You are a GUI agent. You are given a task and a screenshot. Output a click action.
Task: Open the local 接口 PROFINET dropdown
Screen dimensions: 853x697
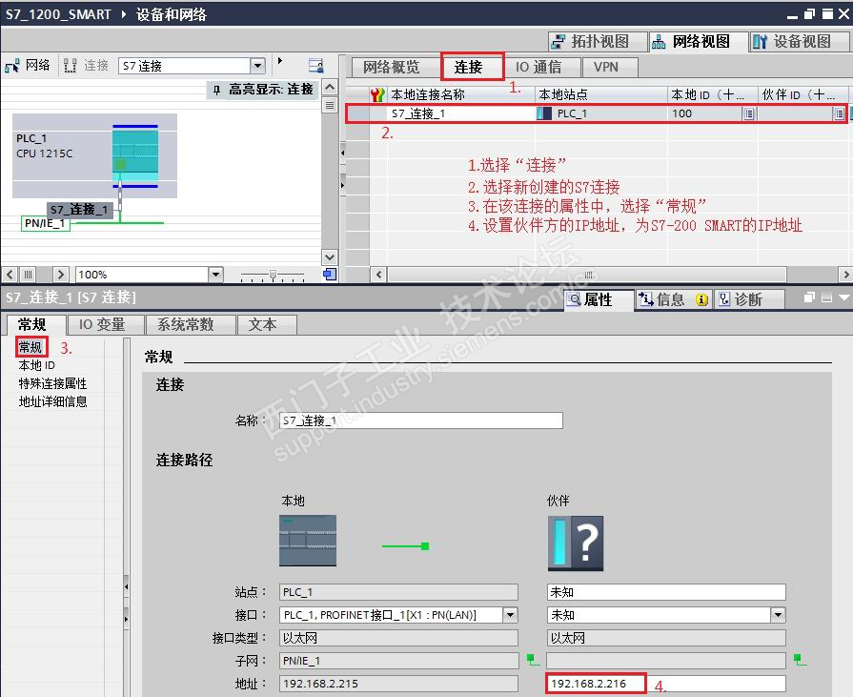tap(510, 615)
